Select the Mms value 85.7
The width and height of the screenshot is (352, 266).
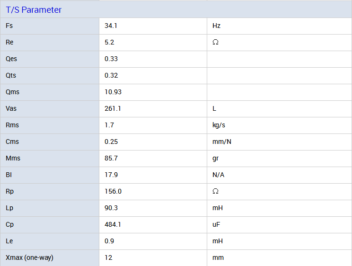pyautogui.click(x=111, y=158)
